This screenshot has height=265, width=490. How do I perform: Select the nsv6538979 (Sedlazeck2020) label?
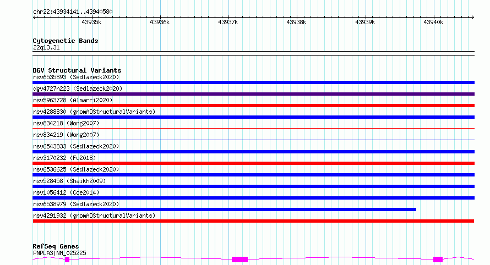point(76,204)
